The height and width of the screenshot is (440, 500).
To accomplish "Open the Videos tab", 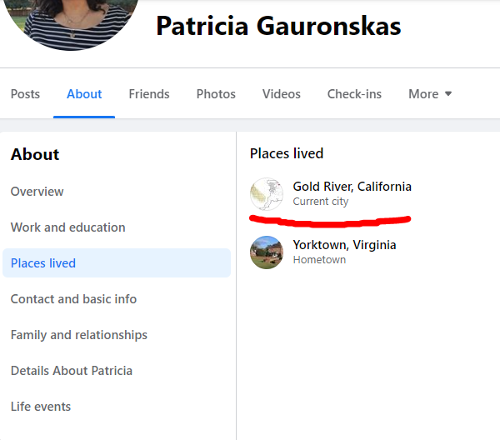I will click(x=282, y=94).
